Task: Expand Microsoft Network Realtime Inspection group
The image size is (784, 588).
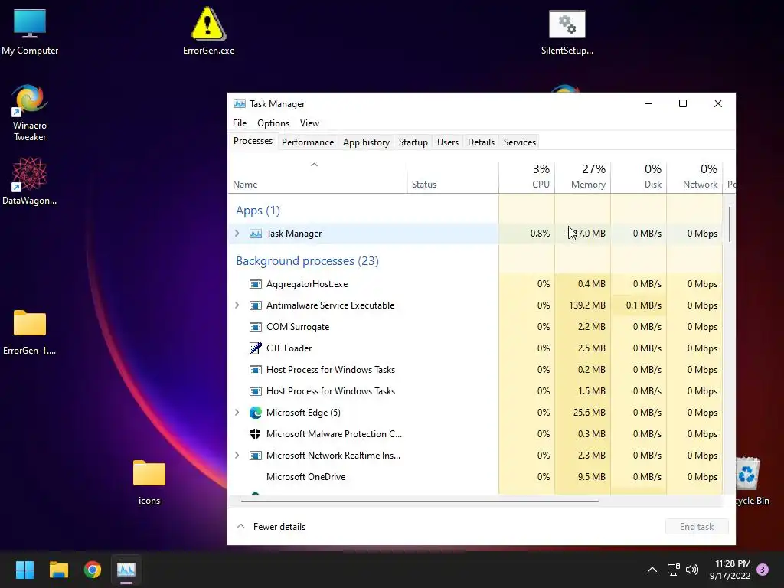Action: [x=237, y=456]
